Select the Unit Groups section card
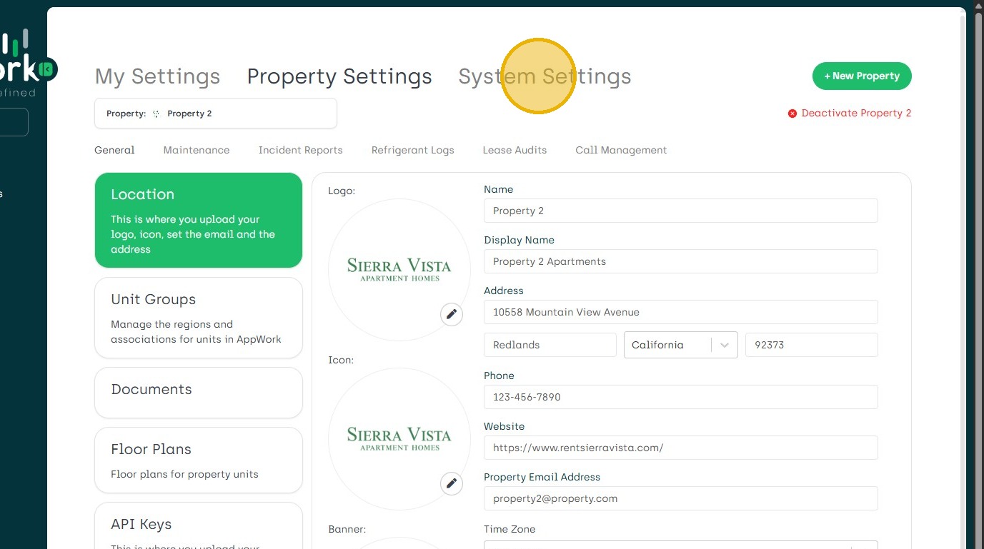 tap(198, 318)
